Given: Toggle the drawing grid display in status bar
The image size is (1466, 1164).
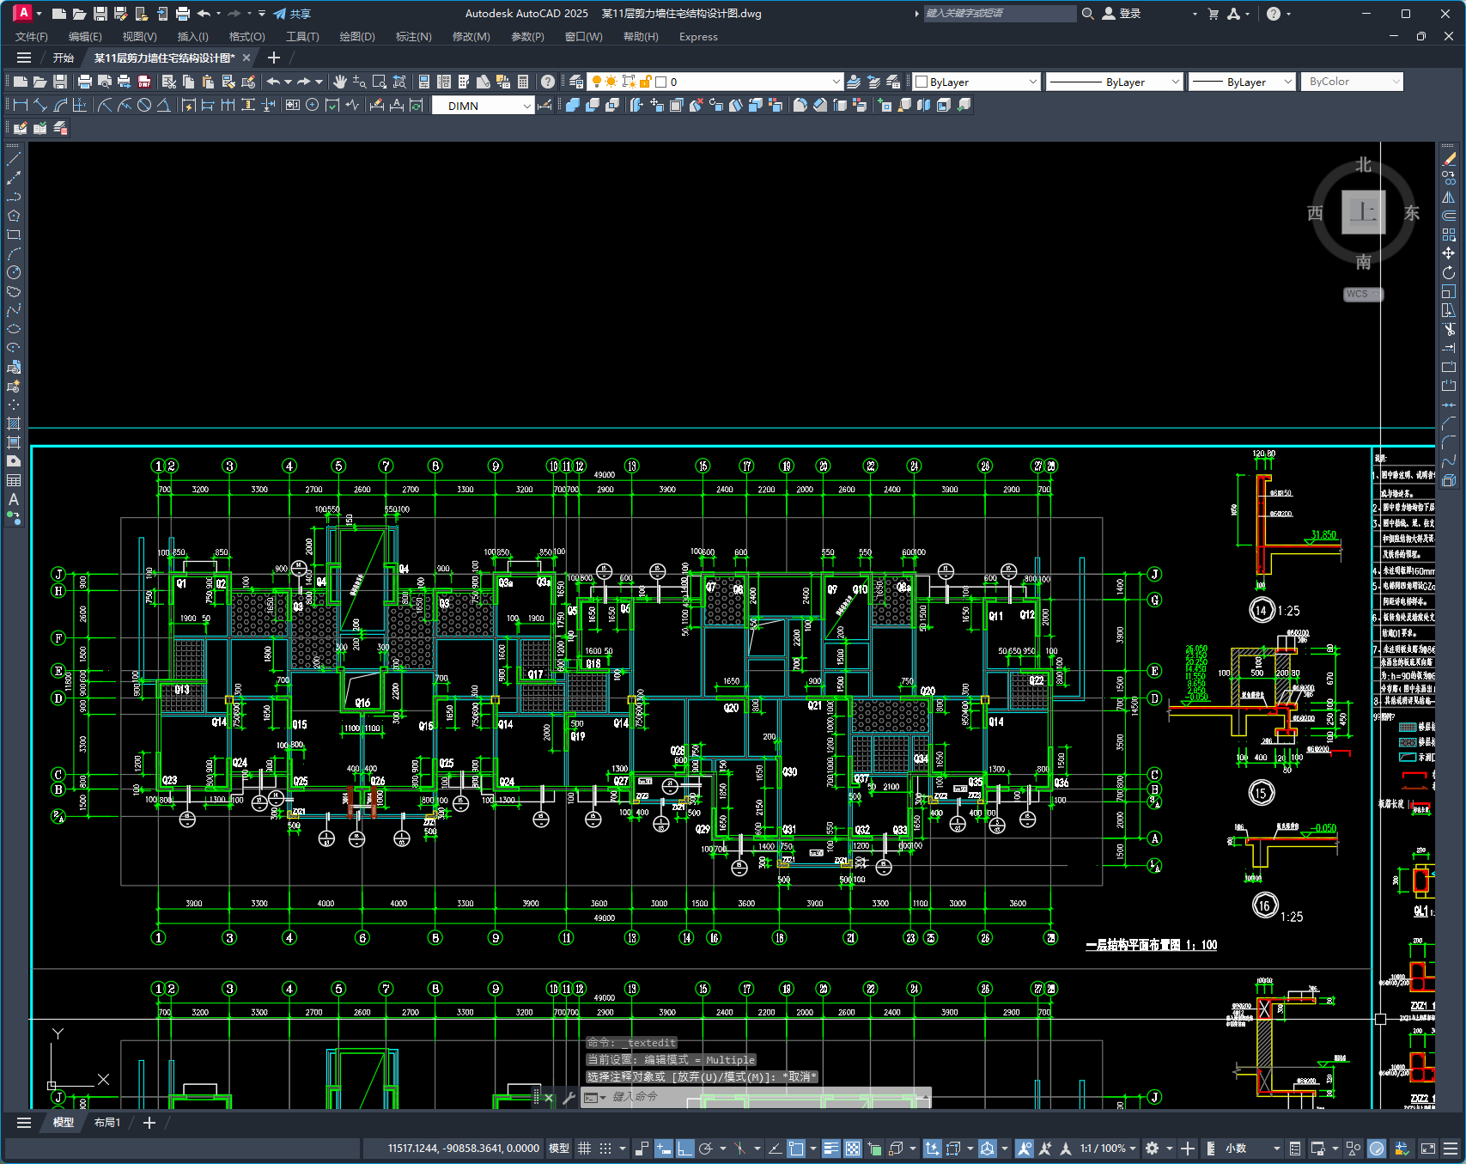Looking at the screenshot, I should [584, 1149].
